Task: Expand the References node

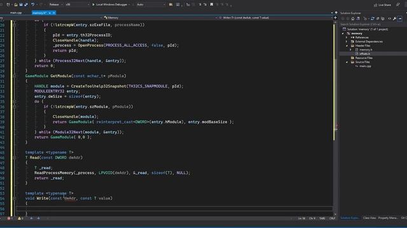Action: 347,37
